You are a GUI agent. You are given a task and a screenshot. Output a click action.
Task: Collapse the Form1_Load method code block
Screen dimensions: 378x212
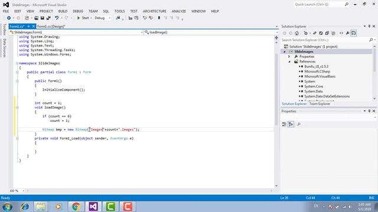pos(17,138)
